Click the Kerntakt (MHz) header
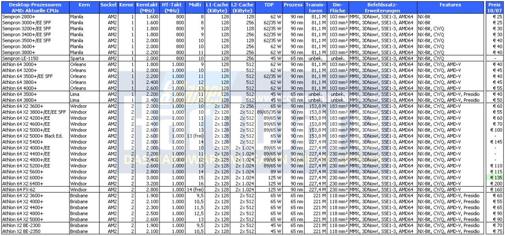Viewport: 505px width, 236px height. 147,7
